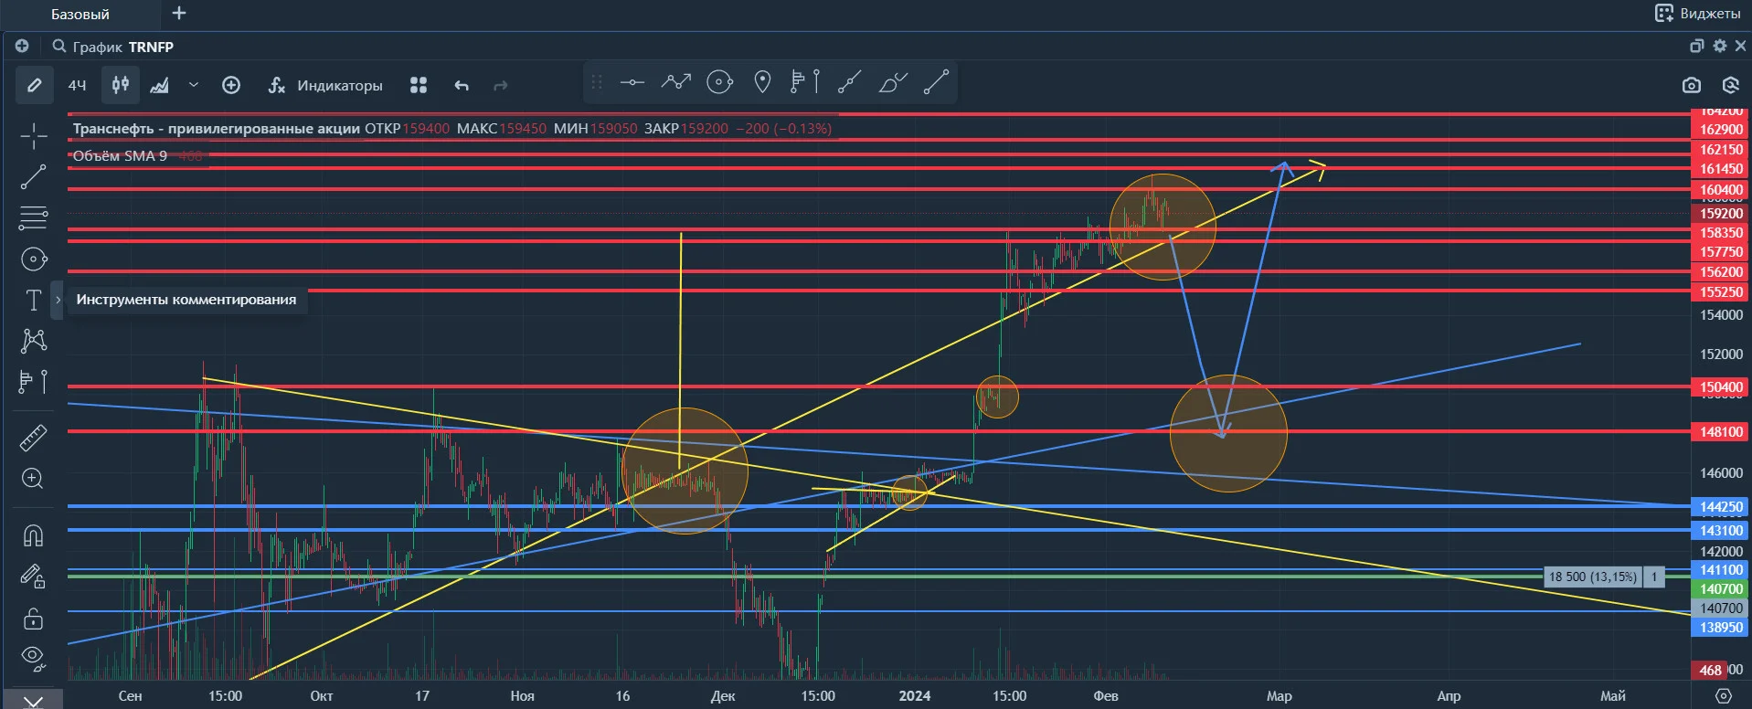This screenshot has width=1752, height=709.
Task: Click the add comparison plus-circle icon
Action: tap(231, 85)
